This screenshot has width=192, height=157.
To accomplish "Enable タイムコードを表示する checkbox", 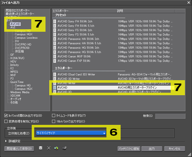I will coord(53,116).
